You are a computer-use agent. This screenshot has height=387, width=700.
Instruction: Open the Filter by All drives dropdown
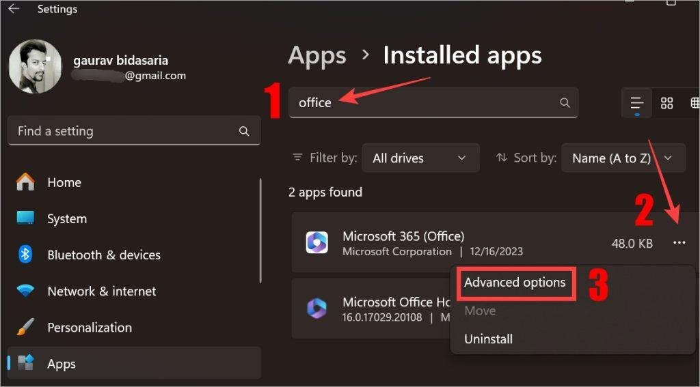pyautogui.click(x=420, y=158)
